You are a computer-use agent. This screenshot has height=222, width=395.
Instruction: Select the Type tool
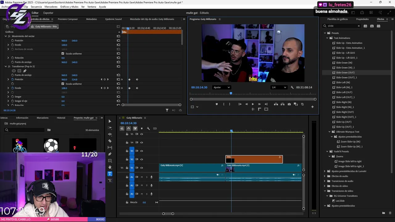tap(110, 174)
